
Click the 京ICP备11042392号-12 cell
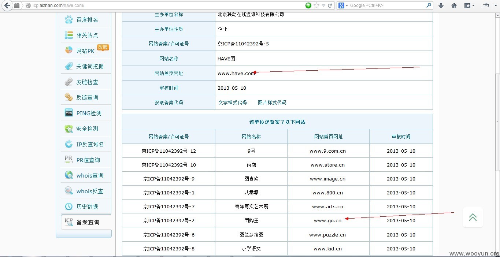(x=169, y=151)
